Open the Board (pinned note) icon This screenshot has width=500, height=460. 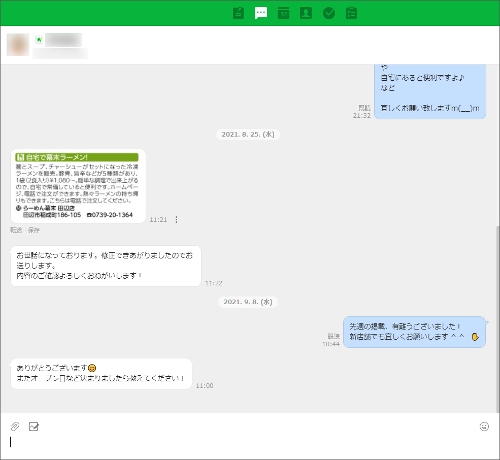[239, 13]
